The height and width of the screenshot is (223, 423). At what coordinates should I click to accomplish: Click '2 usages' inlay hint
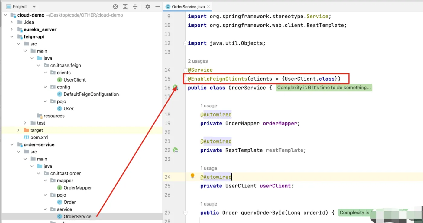198,61
